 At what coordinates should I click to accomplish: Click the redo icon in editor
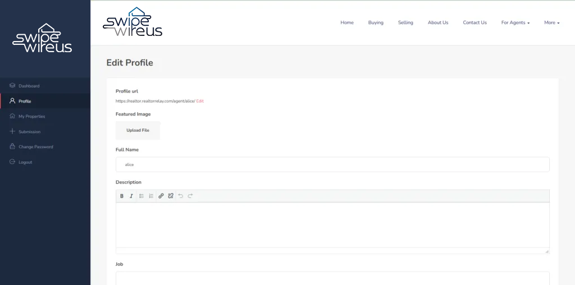pos(190,196)
